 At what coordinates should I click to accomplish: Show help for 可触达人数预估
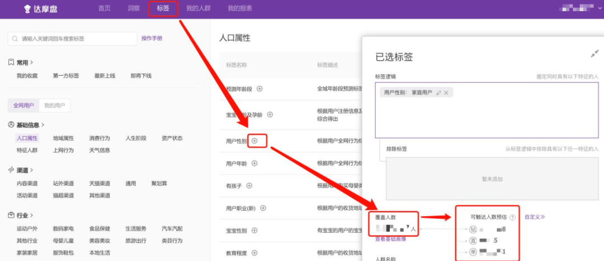(x=512, y=217)
